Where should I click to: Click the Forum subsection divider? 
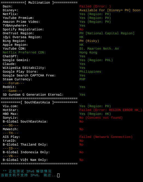(x=14, y=83)
